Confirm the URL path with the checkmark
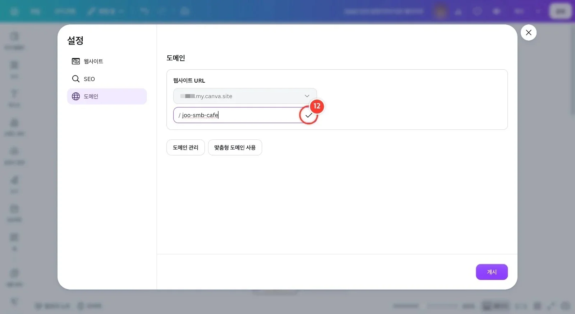The width and height of the screenshot is (575, 314). click(x=308, y=115)
